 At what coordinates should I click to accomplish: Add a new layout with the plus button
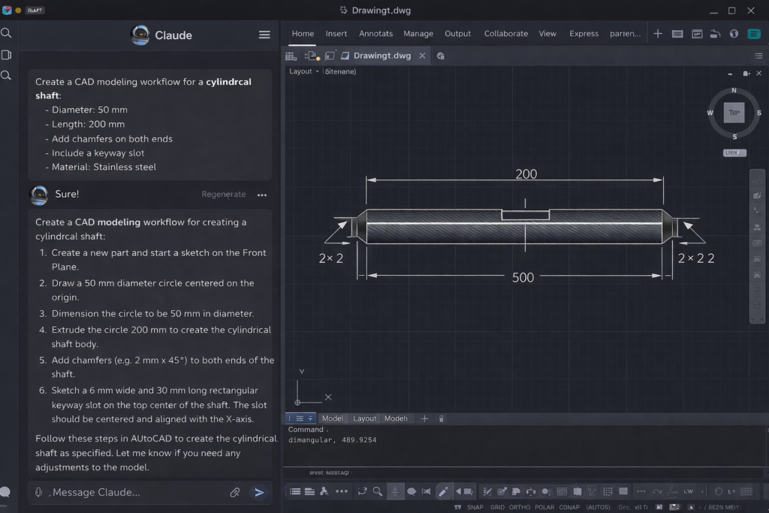click(x=425, y=418)
